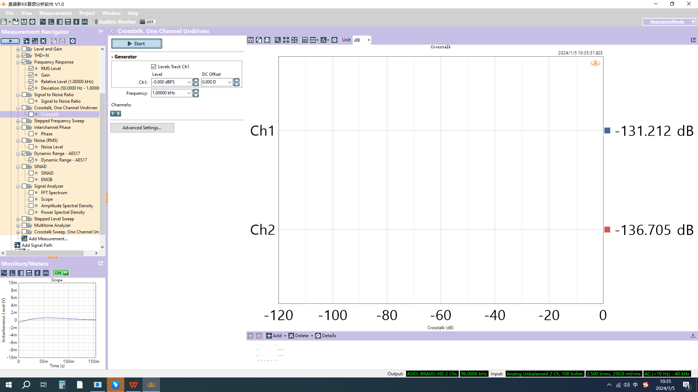Open the Measurements menu
Screen dimensions: 698x392
coord(55,13)
